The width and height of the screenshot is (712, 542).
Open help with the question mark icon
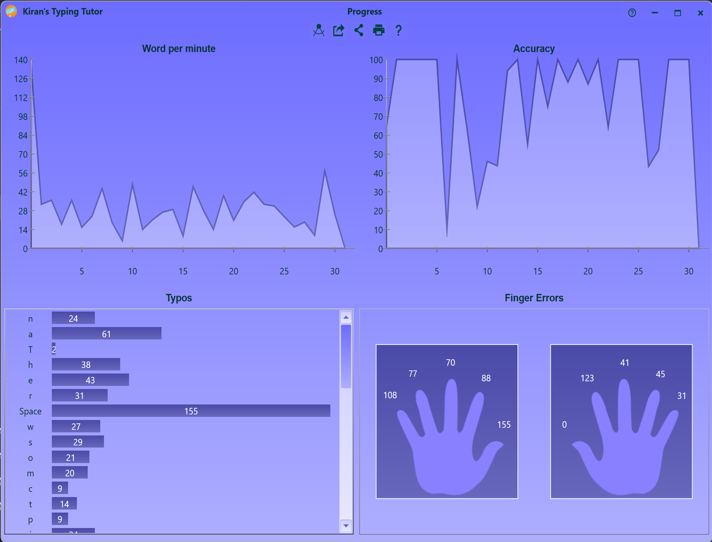click(x=398, y=30)
